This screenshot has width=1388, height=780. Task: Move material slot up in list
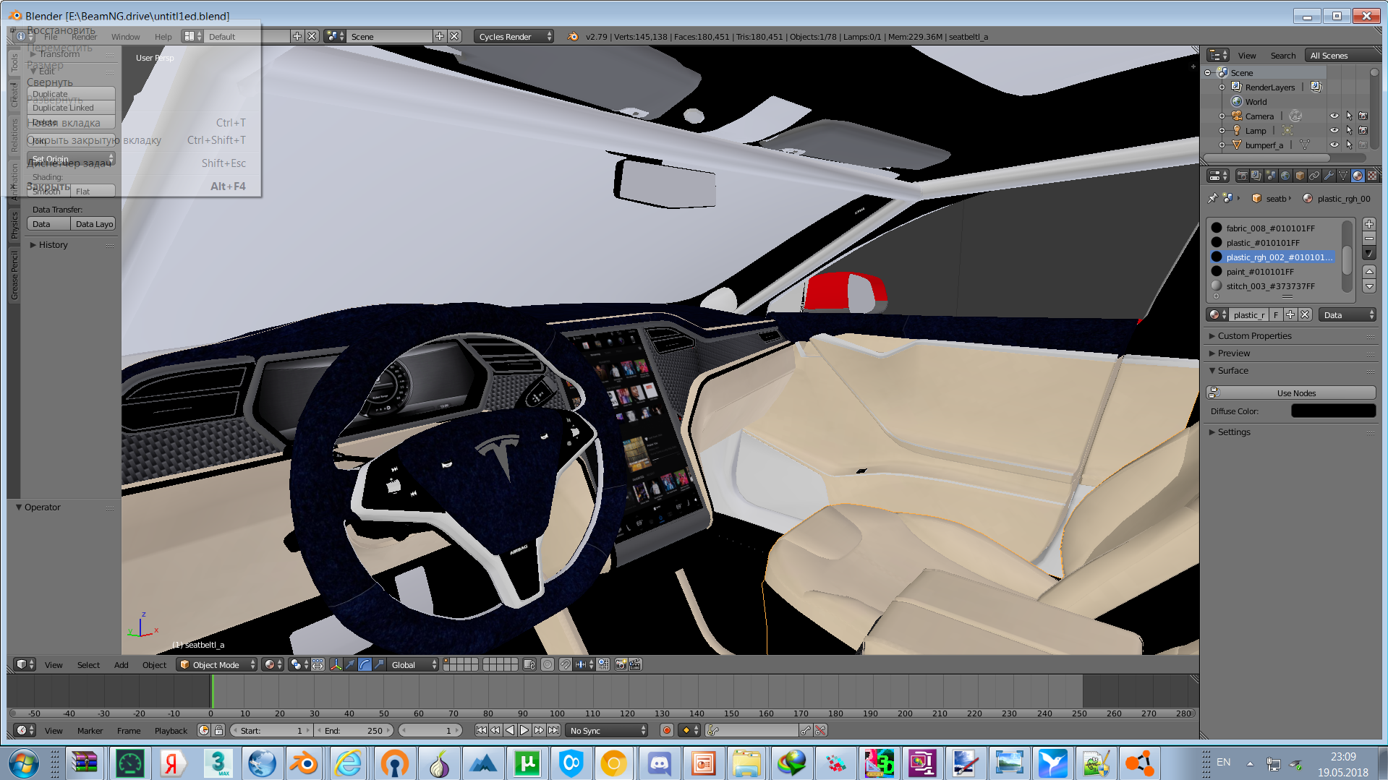[x=1369, y=271]
